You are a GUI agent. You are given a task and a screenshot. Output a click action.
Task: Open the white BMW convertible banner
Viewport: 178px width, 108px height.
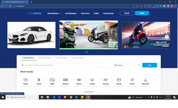coord(31,35)
